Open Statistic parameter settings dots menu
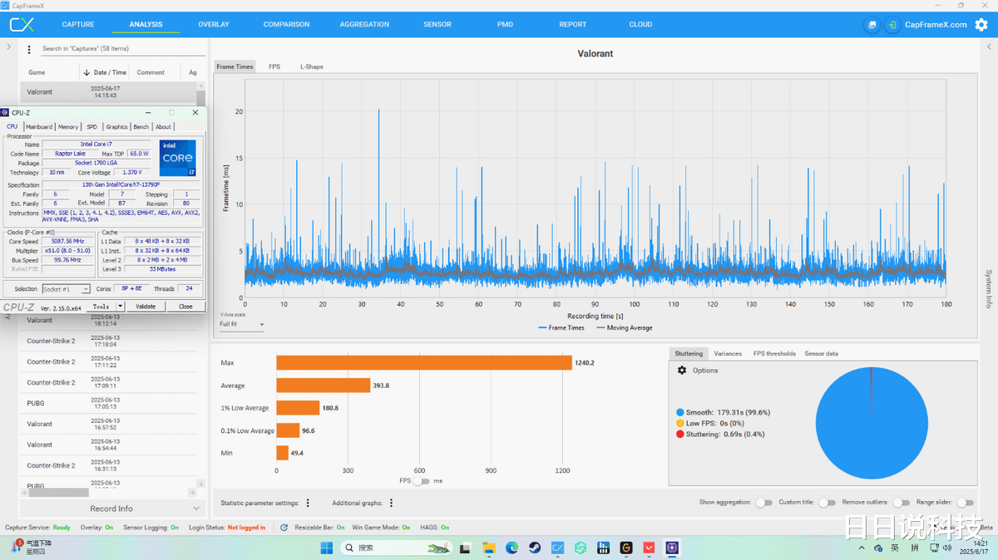 click(x=308, y=503)
